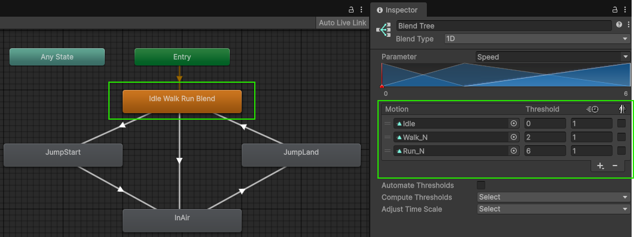
Task: Grab the reorder handle of Run_N row
Action: pos(388,151)
